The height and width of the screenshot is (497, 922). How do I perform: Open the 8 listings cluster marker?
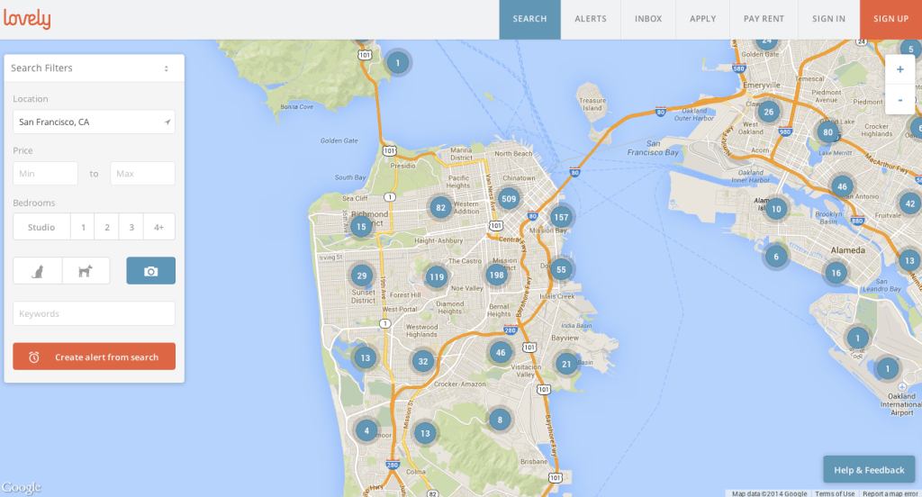pos(500,420)
